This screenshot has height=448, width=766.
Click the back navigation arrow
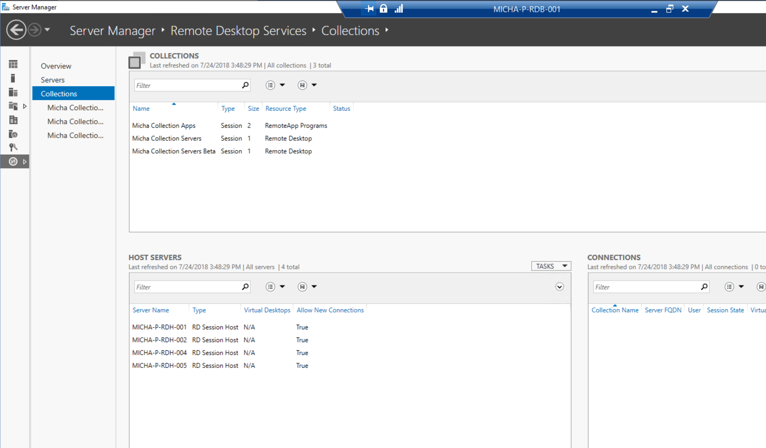click(x=16, y=30)
